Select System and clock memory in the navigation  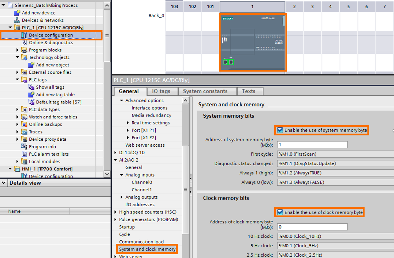tap(147, 249)
